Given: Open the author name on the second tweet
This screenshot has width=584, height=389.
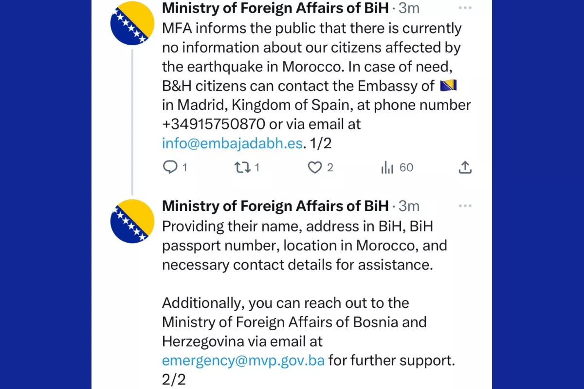Looking at the screenshot, I should (x=275, y=206).
